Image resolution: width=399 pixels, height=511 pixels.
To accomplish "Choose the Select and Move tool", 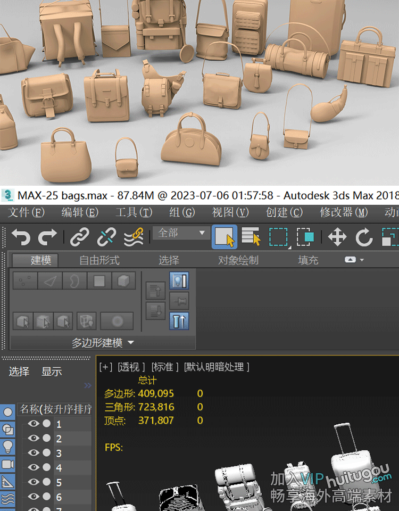I will [337, 237].
